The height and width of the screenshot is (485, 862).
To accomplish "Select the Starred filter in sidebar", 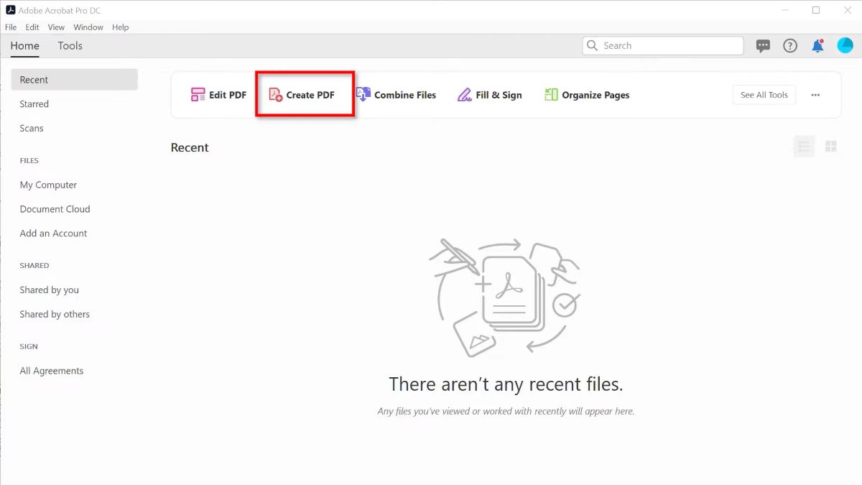I will 34,103.
